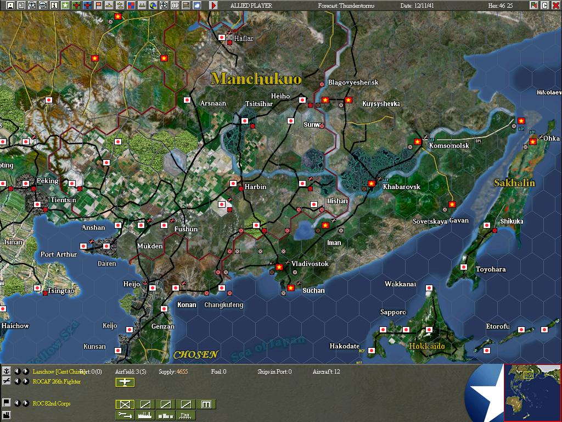This screenshot has height=422, width=562.
Task: Select the 'M'-bracket unit symbol button
Action: coord(206,404)
